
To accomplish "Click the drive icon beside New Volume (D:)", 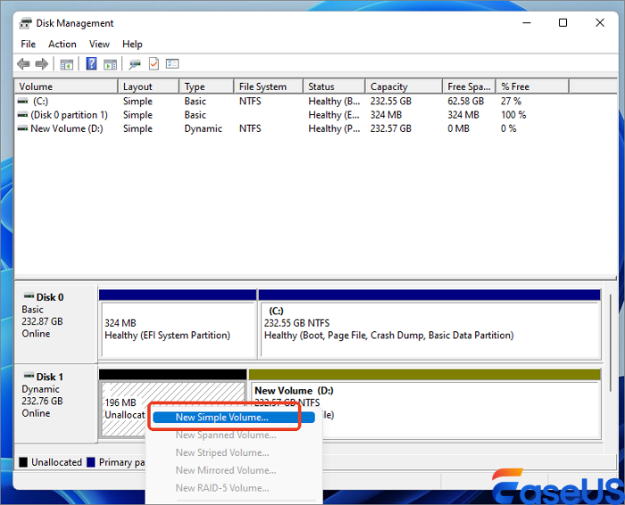I will coord(22,128).
